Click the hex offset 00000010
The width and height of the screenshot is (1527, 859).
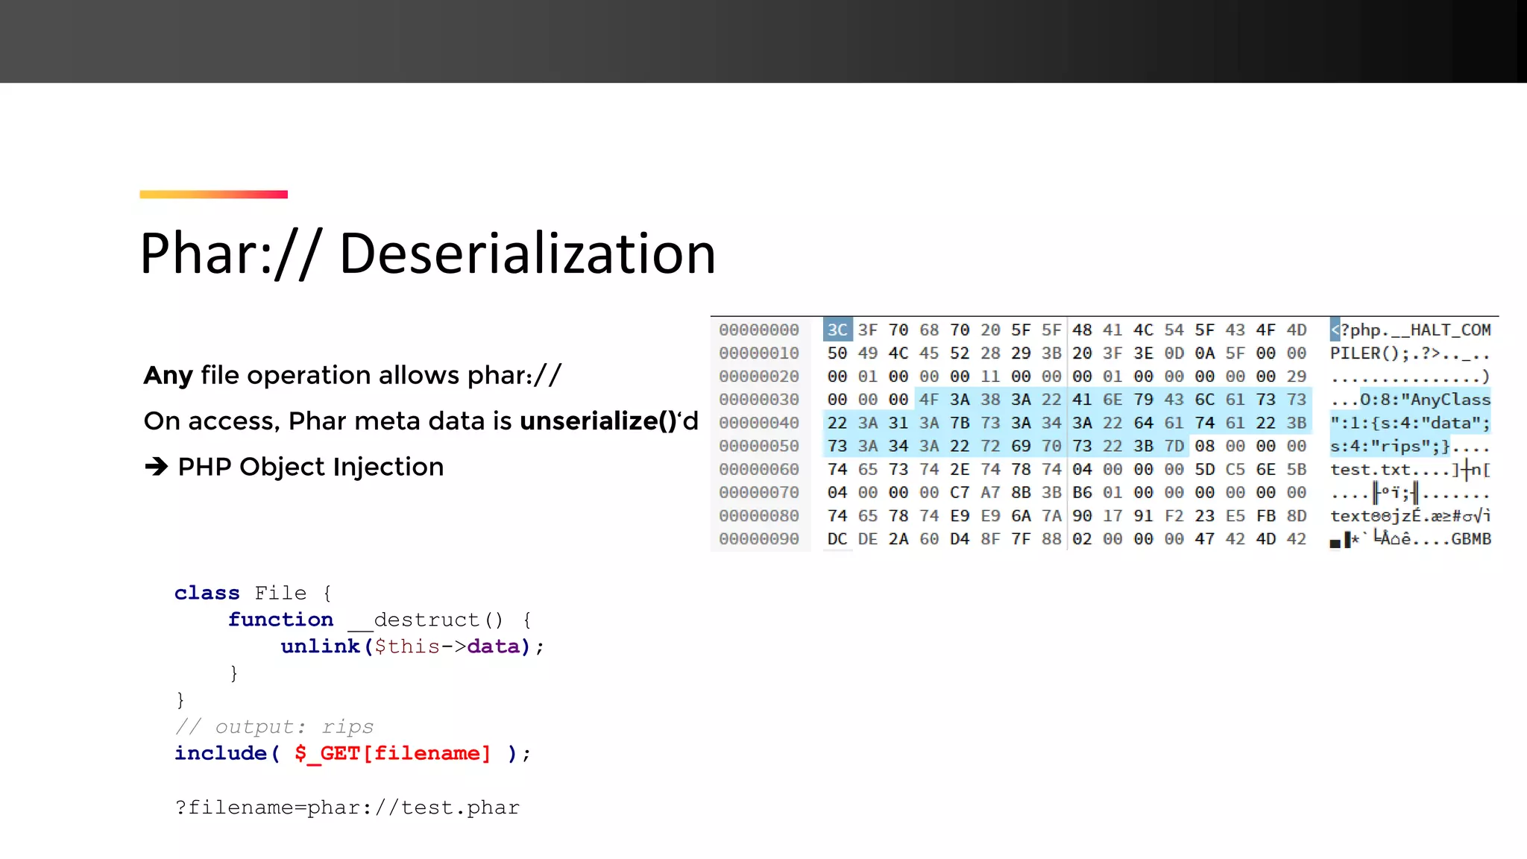point(759,353)
